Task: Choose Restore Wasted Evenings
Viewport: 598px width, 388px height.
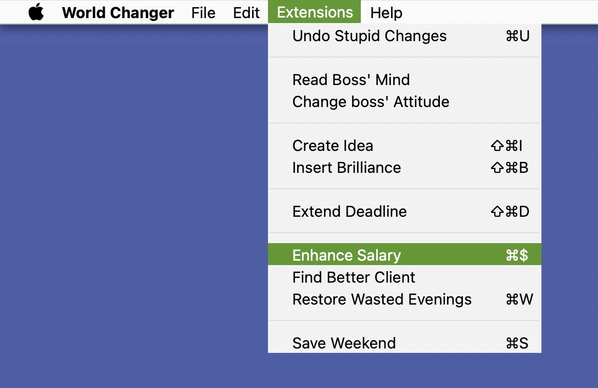Action: [x=382, y=300]
